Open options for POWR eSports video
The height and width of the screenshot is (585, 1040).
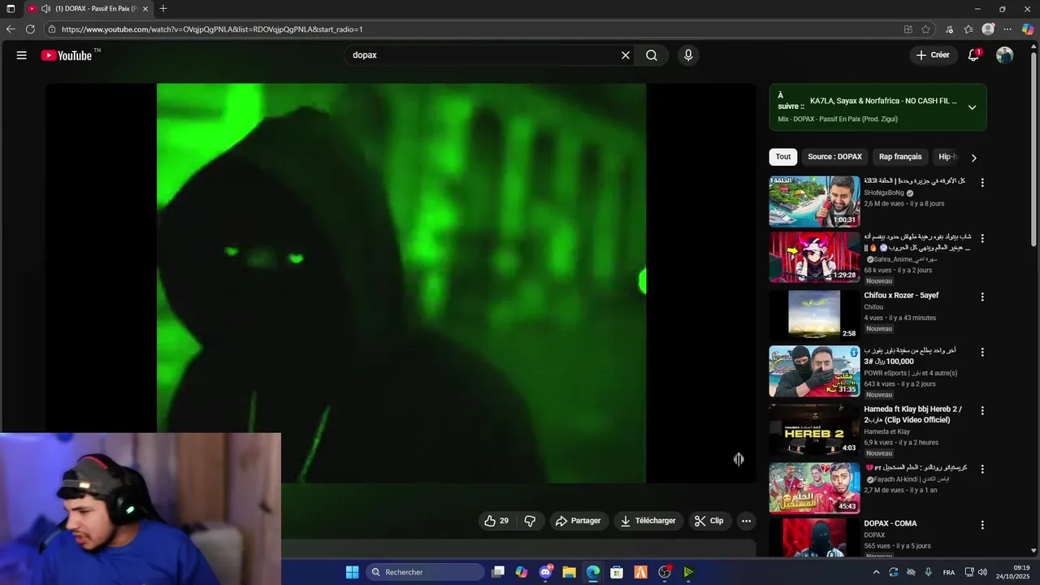click(x=982, y=353)
